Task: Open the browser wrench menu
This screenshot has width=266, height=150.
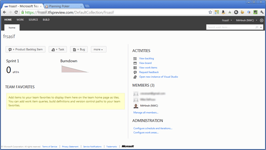Action: click(x=262, y=12)
